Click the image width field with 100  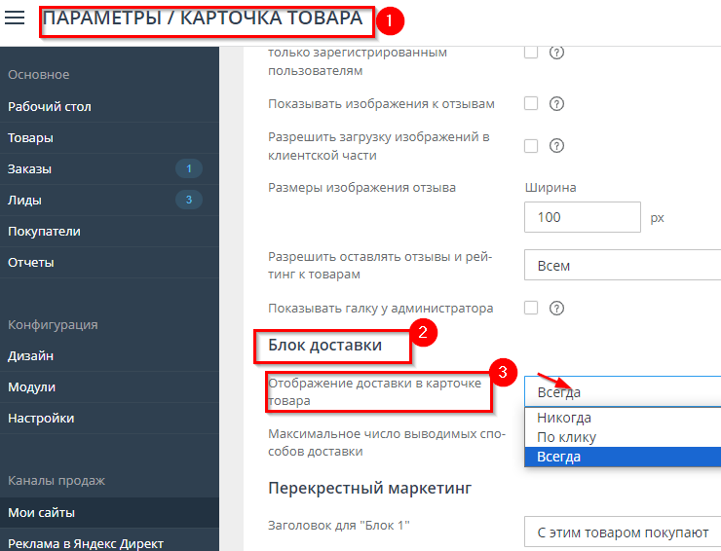click(x=581, y=217)
